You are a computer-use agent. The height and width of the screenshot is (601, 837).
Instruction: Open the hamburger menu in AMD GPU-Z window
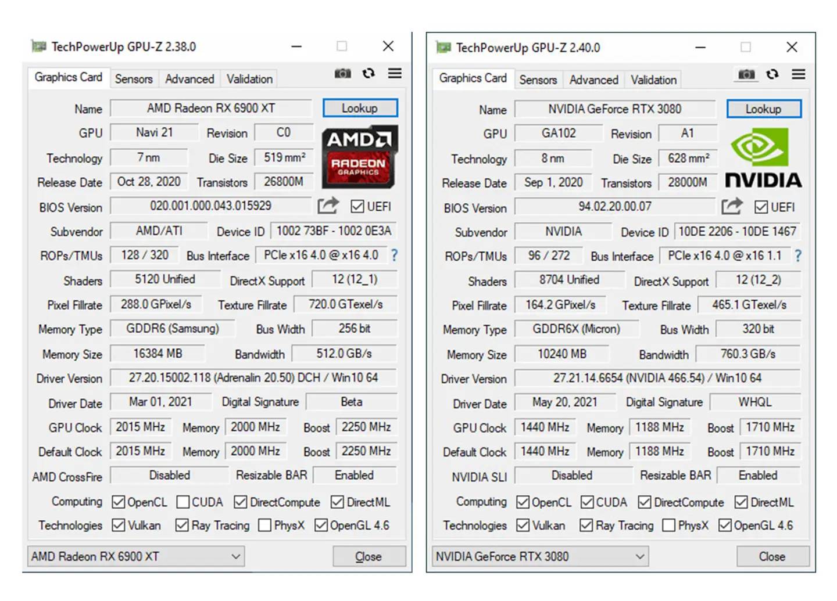click(395, 74)
